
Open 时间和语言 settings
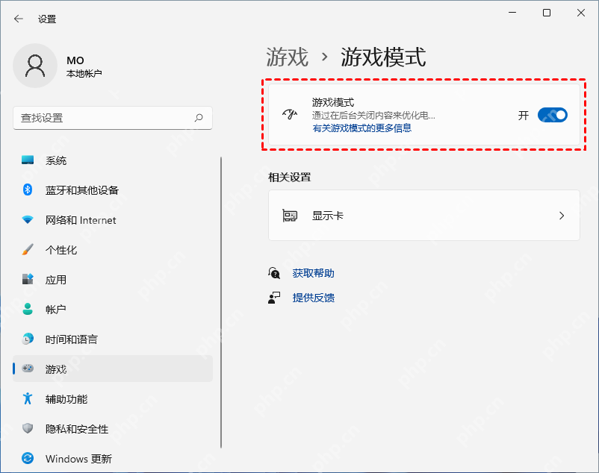tap(113, 339)
